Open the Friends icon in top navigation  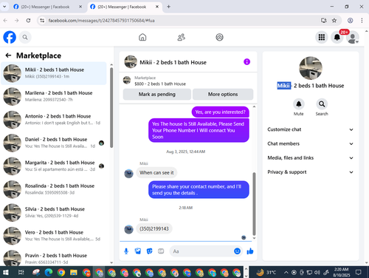coord(182,37)
